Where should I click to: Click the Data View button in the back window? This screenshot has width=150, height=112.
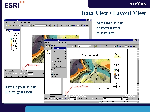coord(22,71)
